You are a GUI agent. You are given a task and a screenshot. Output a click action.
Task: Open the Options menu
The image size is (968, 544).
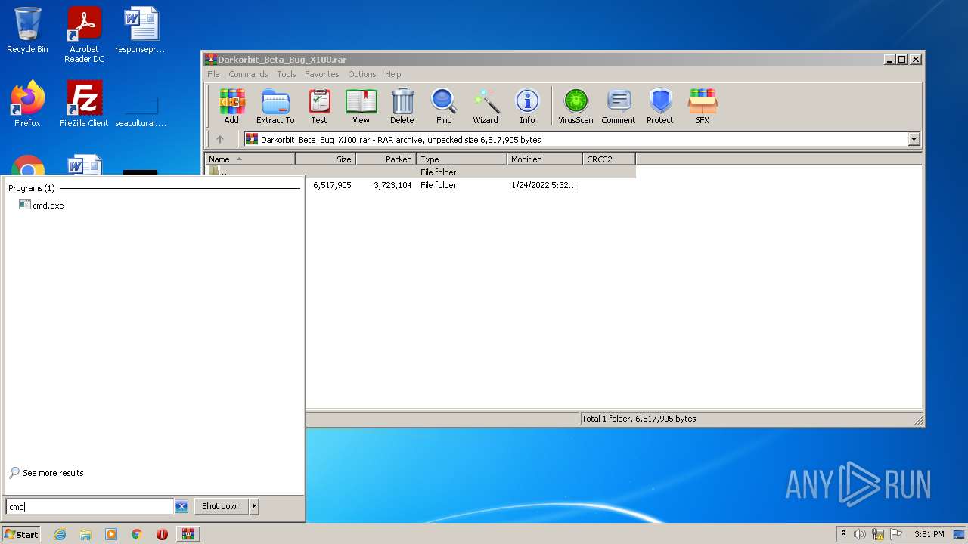pyautogui.click(x=361, y=74)
